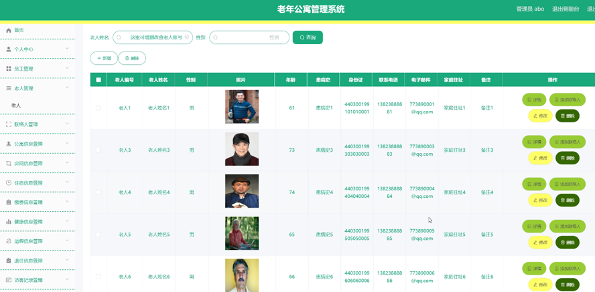Expand 住宿信息管理 with its chevron
The image size is (595, 292).
coord(67,182)
